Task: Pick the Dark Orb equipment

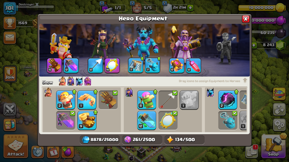Action: point(228,100)
